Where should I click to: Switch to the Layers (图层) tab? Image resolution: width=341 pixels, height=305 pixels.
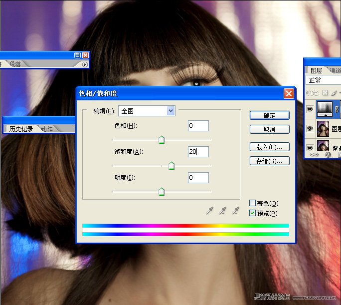(x=316, y=70)
